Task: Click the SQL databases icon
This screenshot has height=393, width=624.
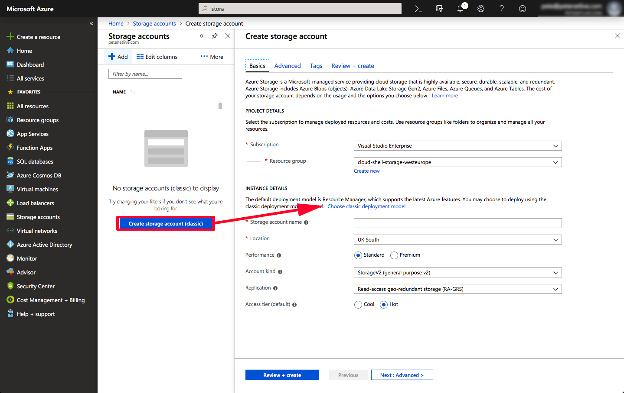Action: (10, 161)
